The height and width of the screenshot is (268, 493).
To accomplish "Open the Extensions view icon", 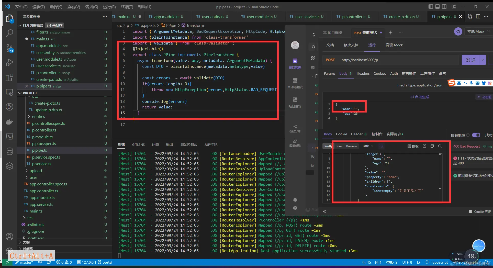I will pyautogui.click(x=9, y=77).
